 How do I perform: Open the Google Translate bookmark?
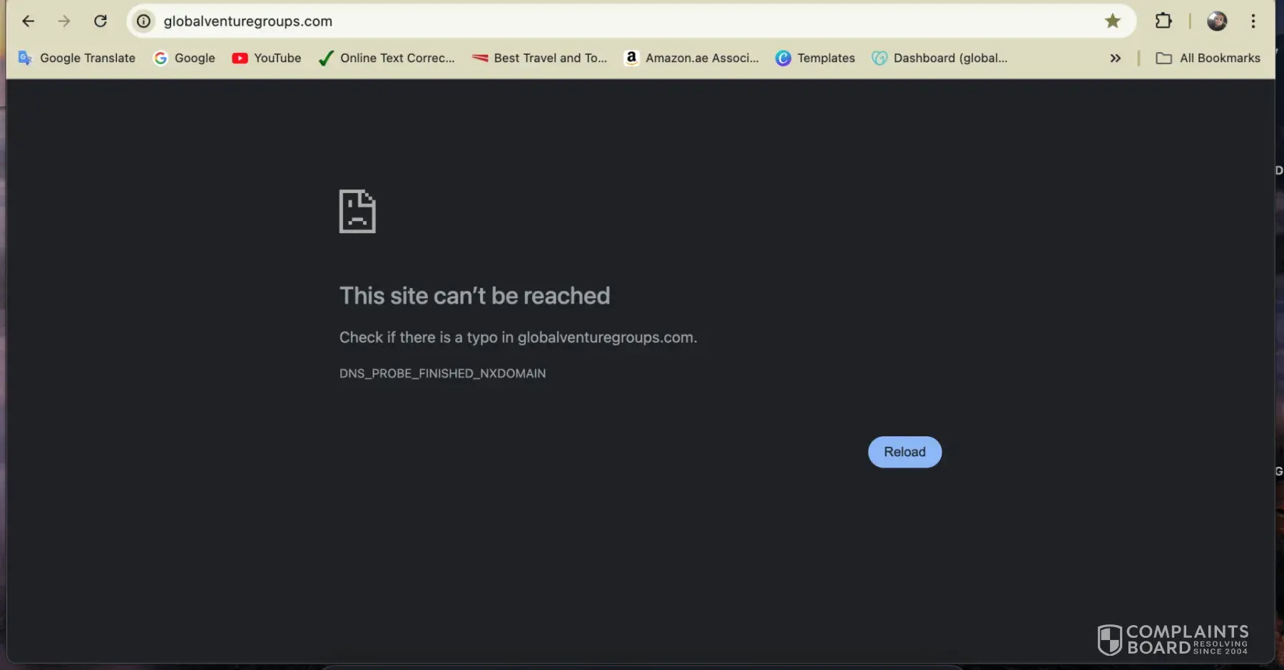coord(77,58)
